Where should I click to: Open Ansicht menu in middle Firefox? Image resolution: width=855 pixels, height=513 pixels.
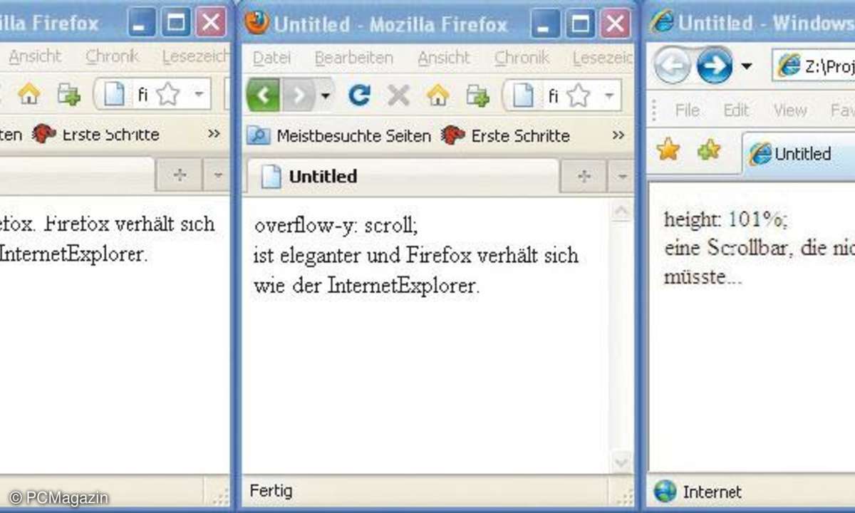click(444, 57)
